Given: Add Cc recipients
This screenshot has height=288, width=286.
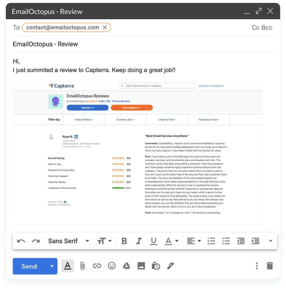Looking at the screenshot, I should pyautogui.click(x=256, y=28).
